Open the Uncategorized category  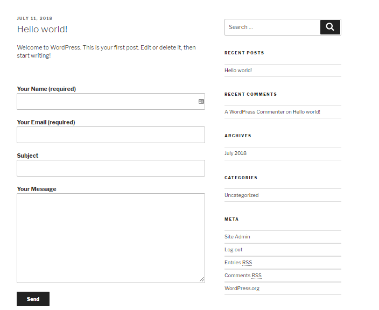click(242, 195)
